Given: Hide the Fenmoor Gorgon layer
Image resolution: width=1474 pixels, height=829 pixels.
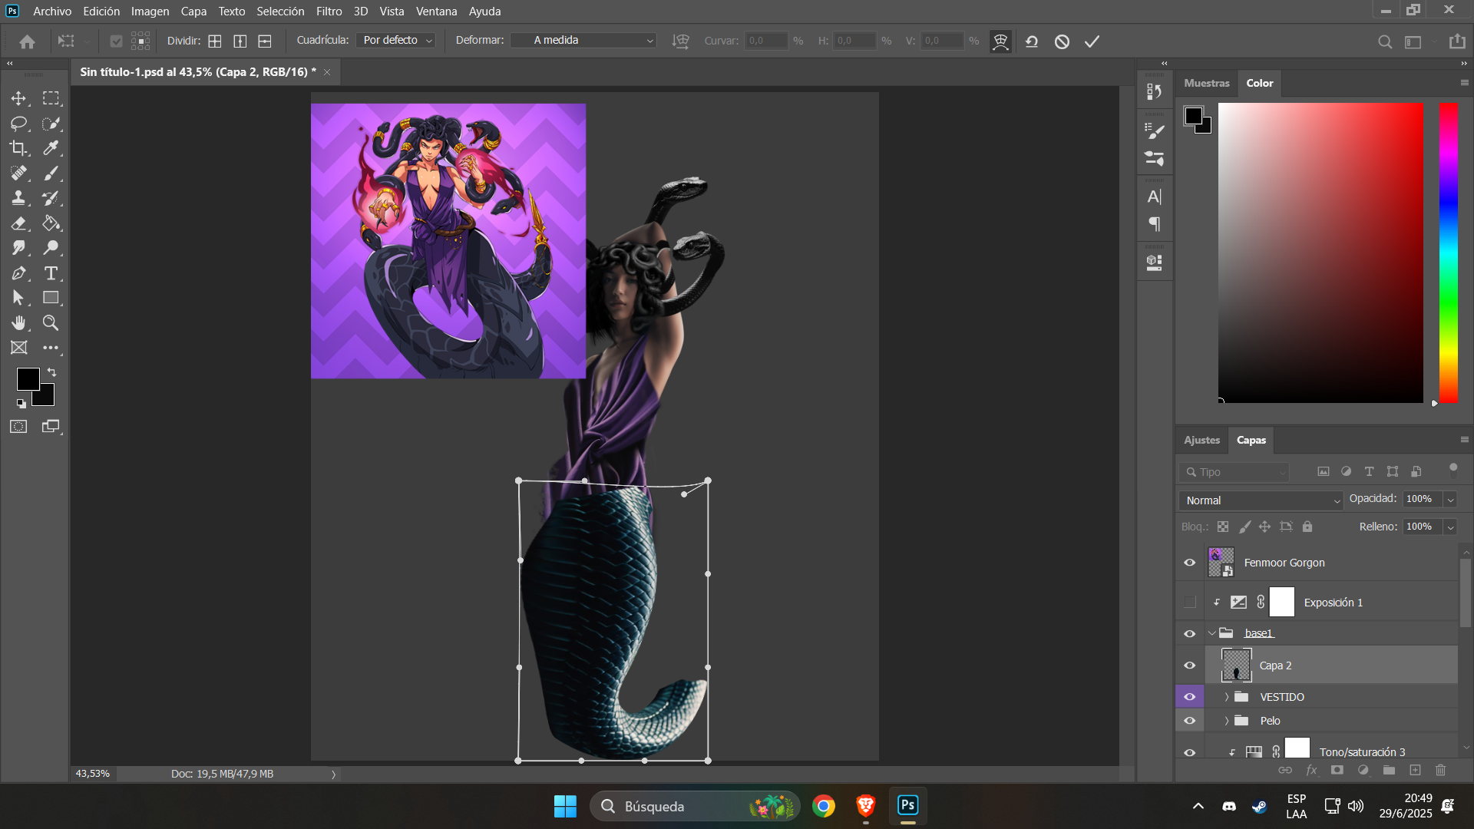Looking at the screenshot, I should (1190, 563).
